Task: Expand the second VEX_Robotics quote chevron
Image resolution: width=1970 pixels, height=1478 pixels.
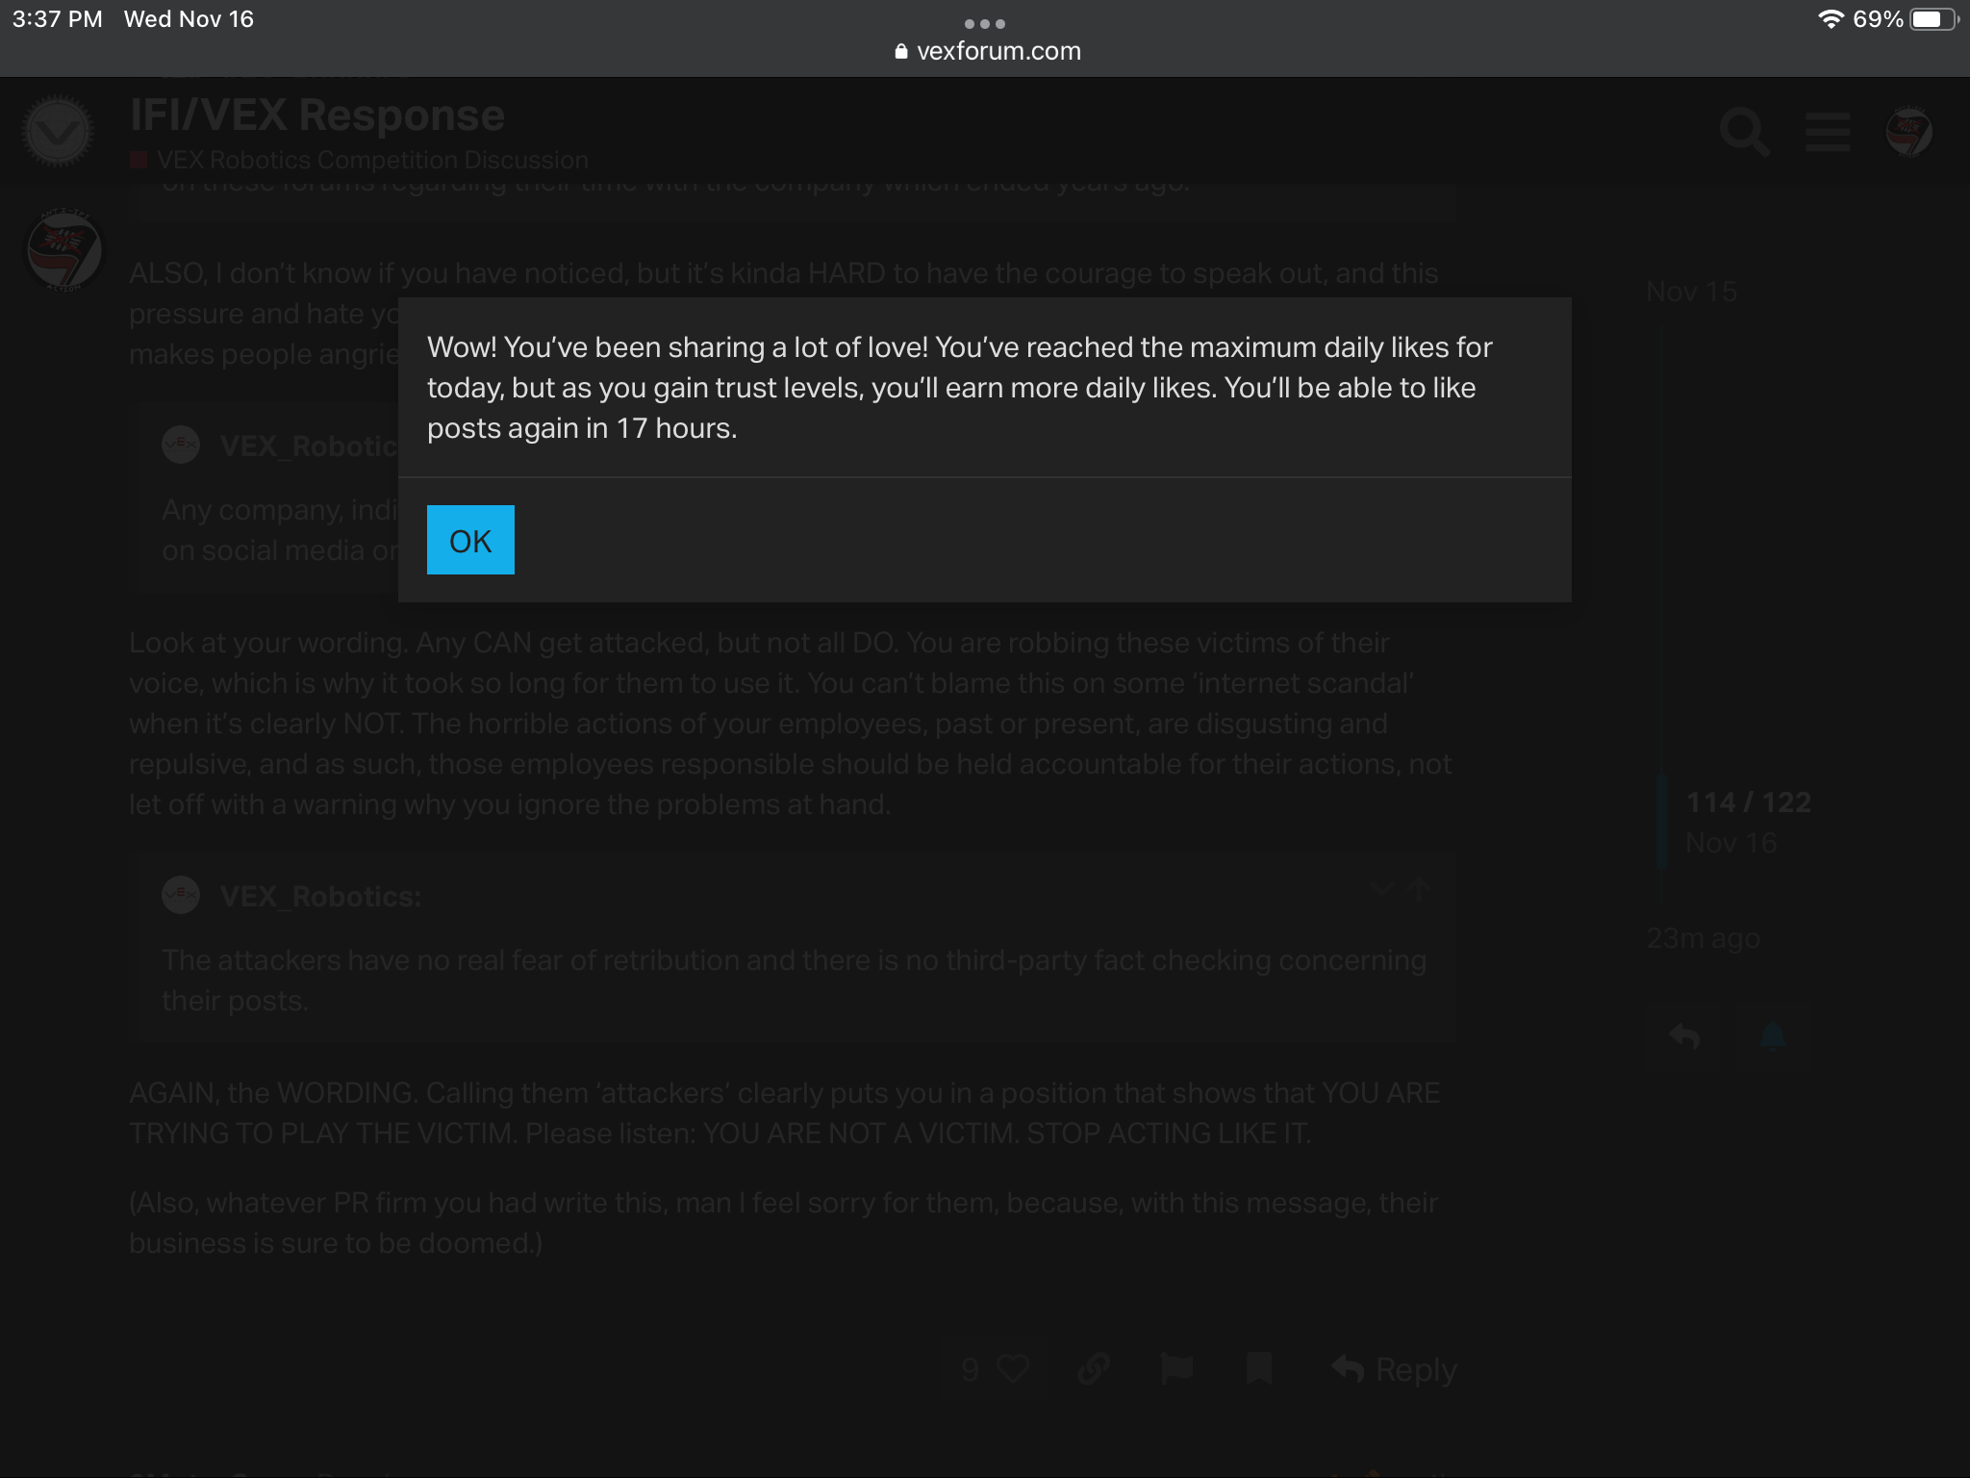Action: (x=1382, y=889)
